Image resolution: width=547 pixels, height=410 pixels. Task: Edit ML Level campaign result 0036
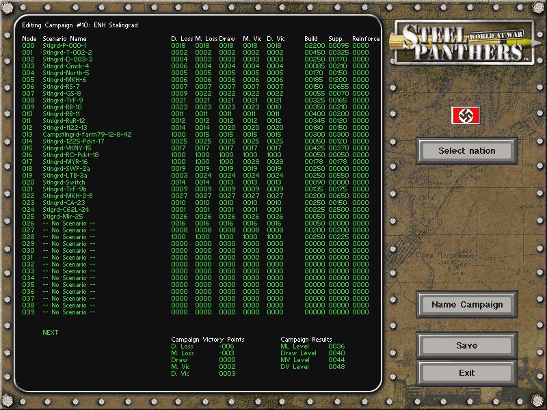(x=336, y=346)
